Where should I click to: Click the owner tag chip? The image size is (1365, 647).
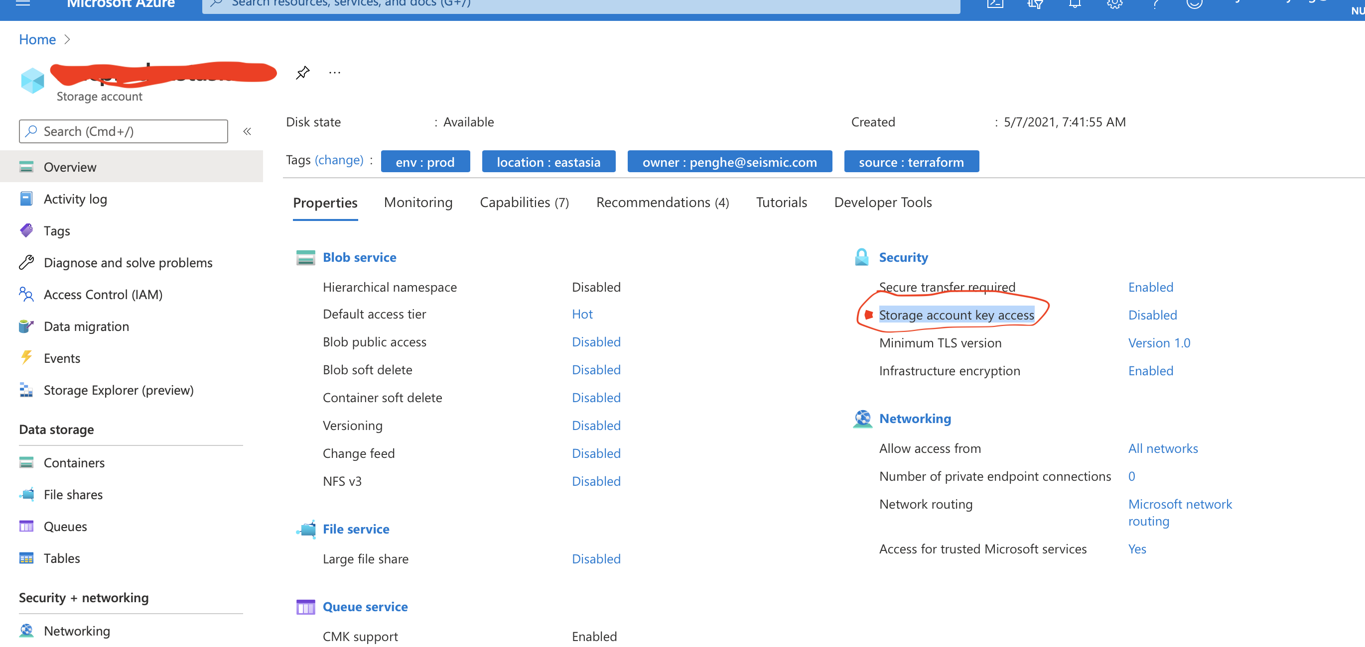[730, 161]
